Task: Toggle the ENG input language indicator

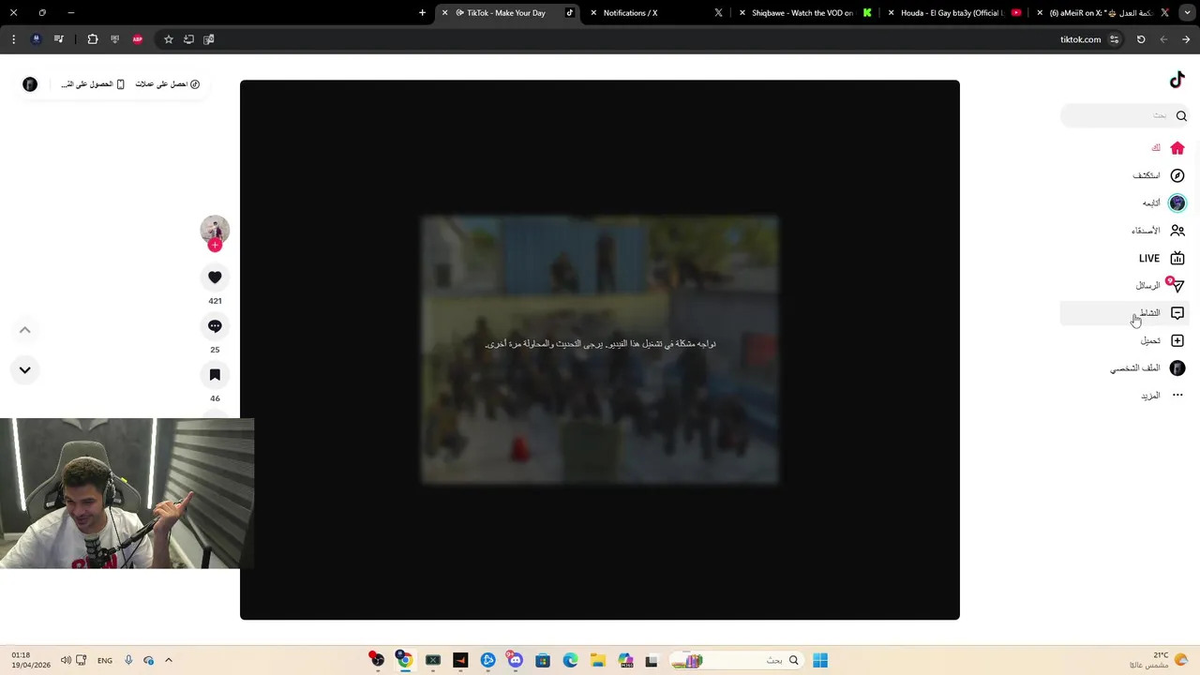Action: point(105,660)
